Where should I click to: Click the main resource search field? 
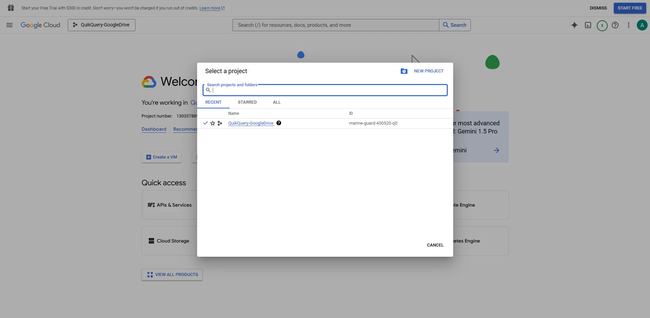336,25
